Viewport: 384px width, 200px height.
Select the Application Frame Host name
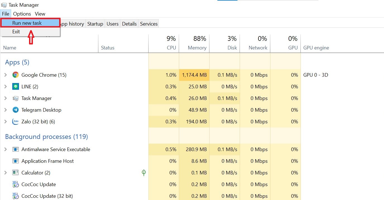[47, 161]
